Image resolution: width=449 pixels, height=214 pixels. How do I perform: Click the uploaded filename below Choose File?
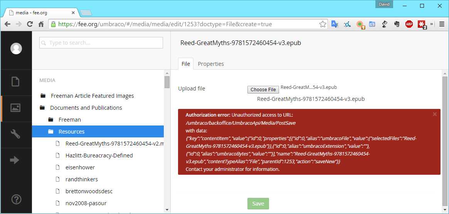(x=311, y=99)
